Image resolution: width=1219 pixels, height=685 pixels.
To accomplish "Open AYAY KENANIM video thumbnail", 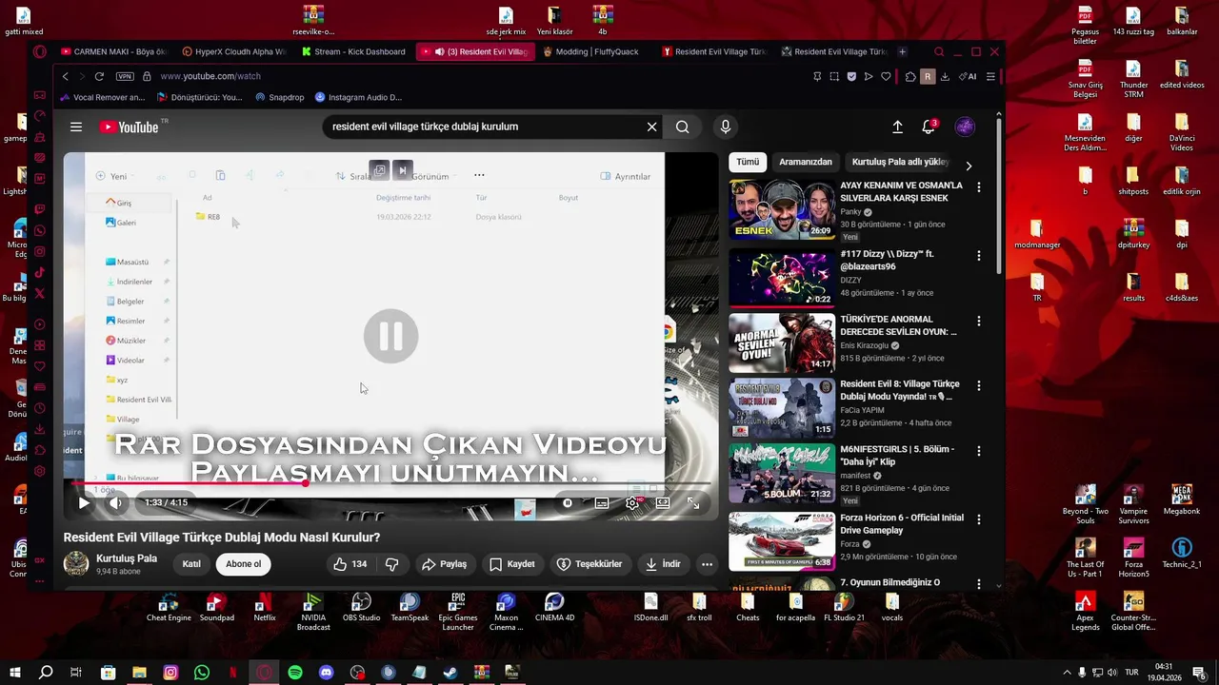I will tap(782, 209).
